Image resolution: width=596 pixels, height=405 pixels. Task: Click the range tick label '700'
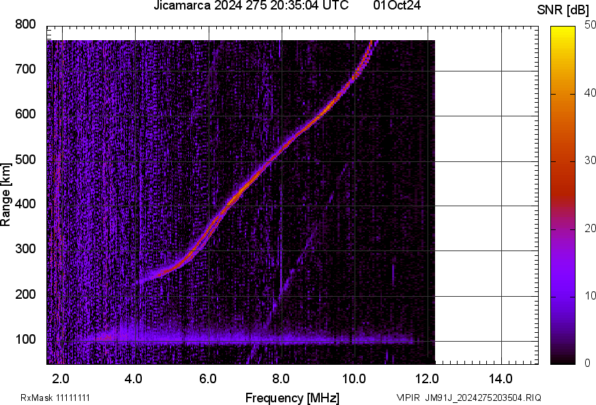(x=25, y=69)
